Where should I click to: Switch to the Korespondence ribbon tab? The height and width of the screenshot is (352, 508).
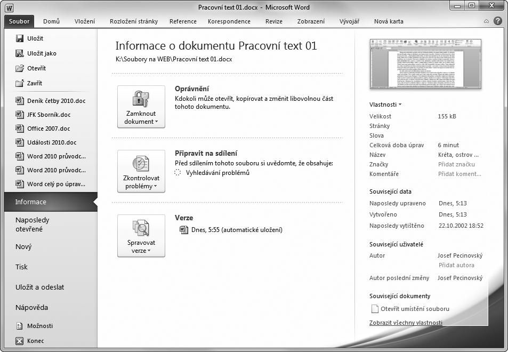tap(229, 21)
